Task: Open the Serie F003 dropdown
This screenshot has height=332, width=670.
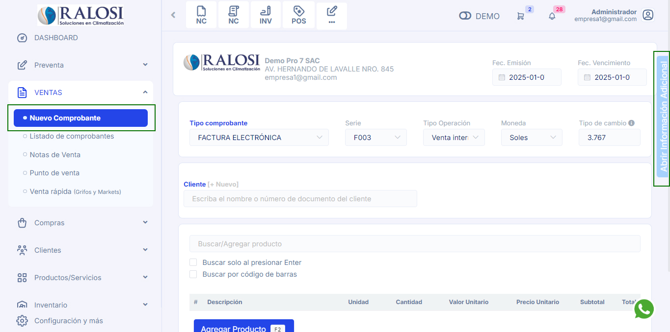Action: click(375, 138)
